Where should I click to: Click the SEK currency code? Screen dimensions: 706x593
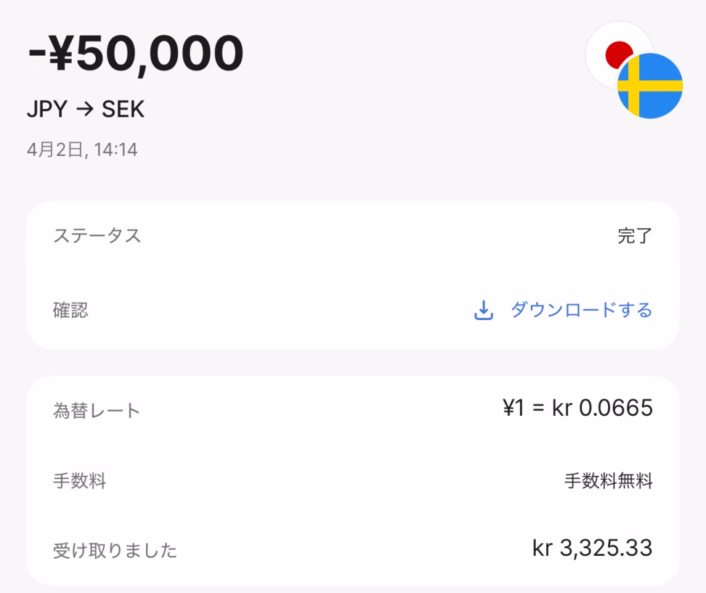123,110
